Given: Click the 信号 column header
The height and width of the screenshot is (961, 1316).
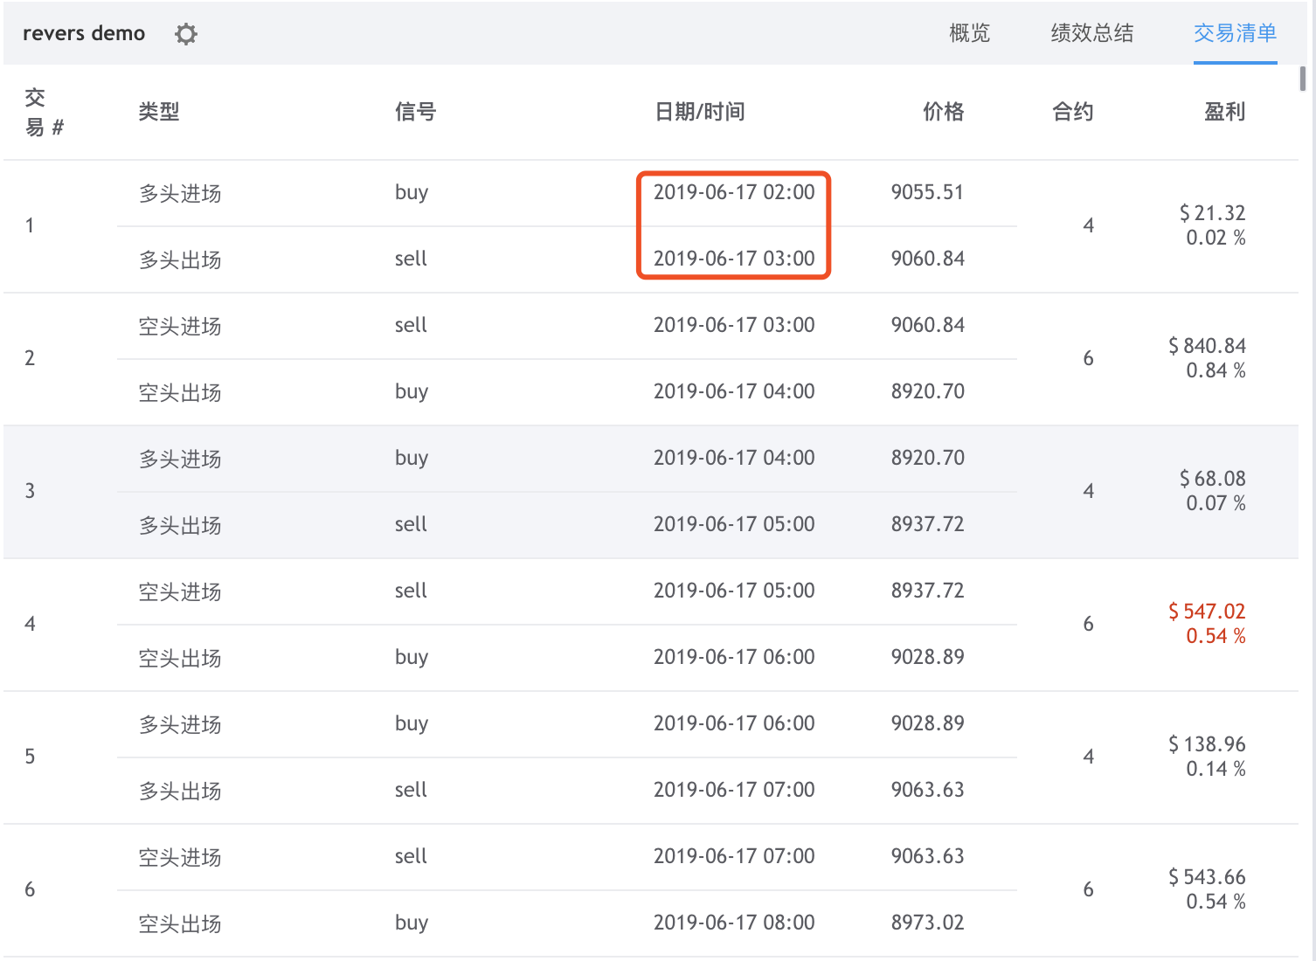Looking at the screenshot, I should [x=415, y=112].
